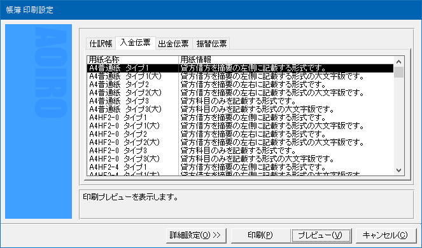Click the paper list scroll down arrow
The image size is (422, 248).
coord(399,170)
